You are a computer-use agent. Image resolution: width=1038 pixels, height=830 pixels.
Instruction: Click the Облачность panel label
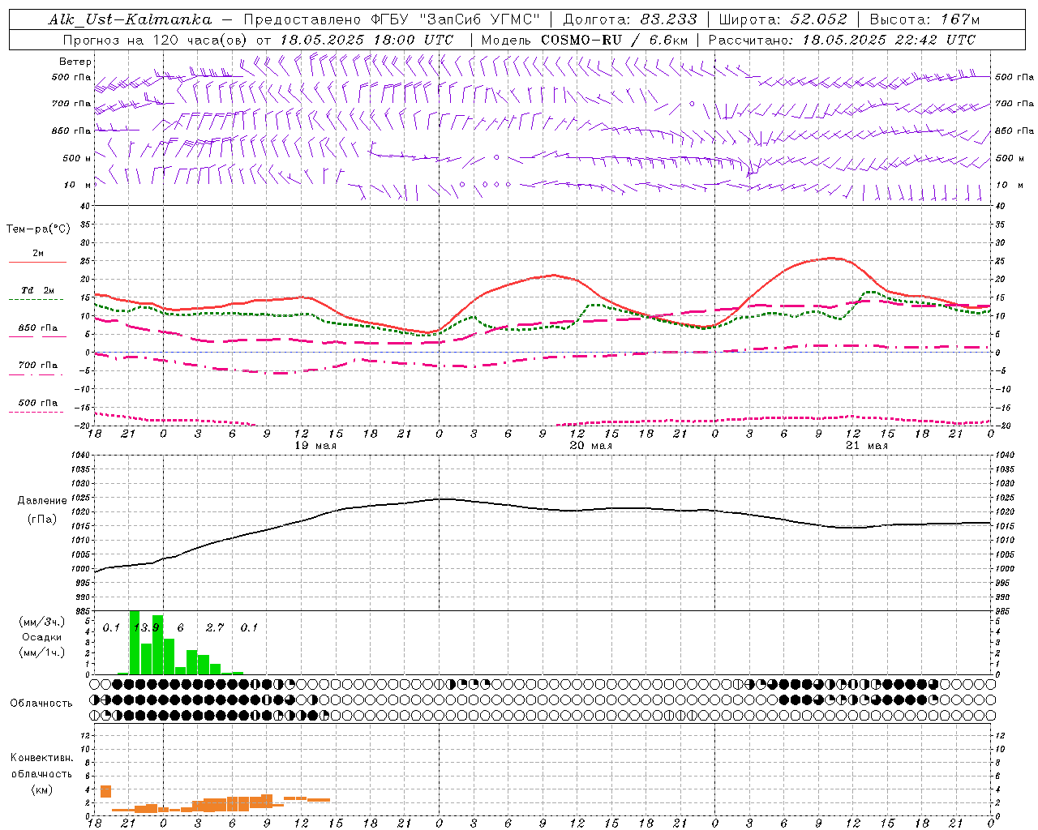41,704
